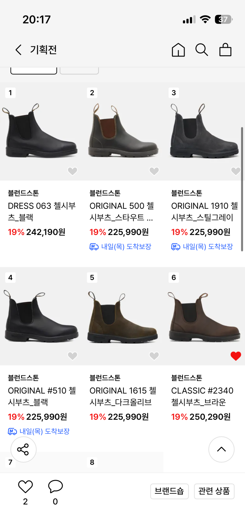The width and height of the screenshot is (245, 532).
Task: Go back from the 기획전 page
Action: (18, 50)
